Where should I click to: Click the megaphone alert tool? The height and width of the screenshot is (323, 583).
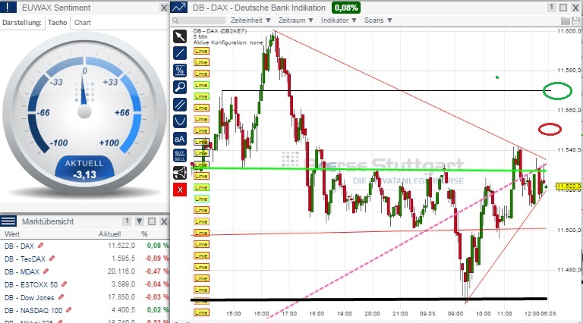point(180,173)
